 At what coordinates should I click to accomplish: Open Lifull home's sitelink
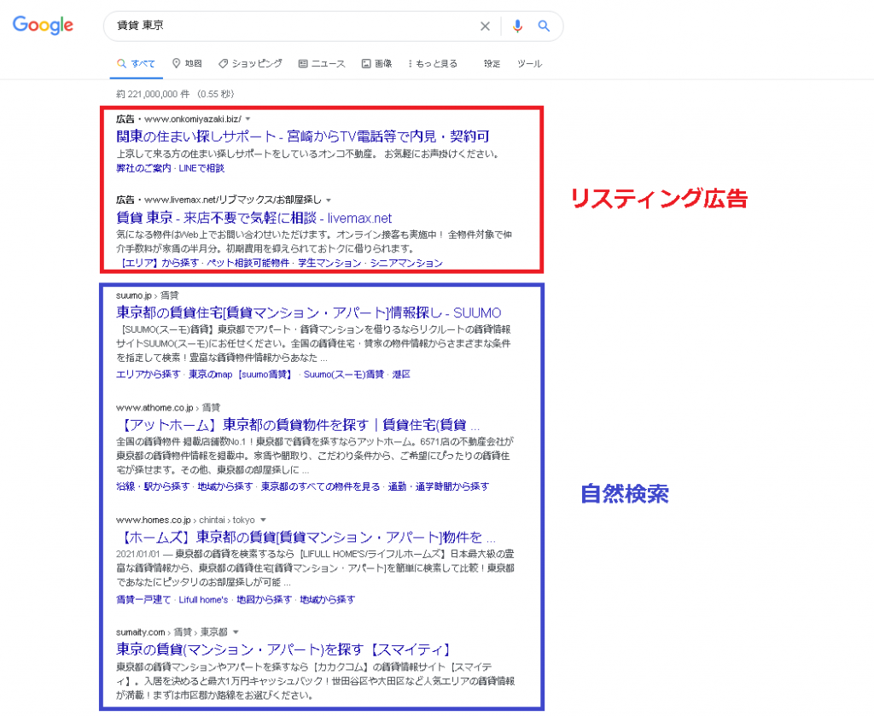click(203, 600)
